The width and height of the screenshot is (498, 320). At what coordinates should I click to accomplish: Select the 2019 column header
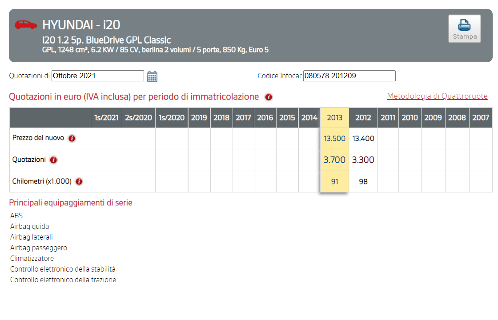pyautogui.click(x=199, y=118)
